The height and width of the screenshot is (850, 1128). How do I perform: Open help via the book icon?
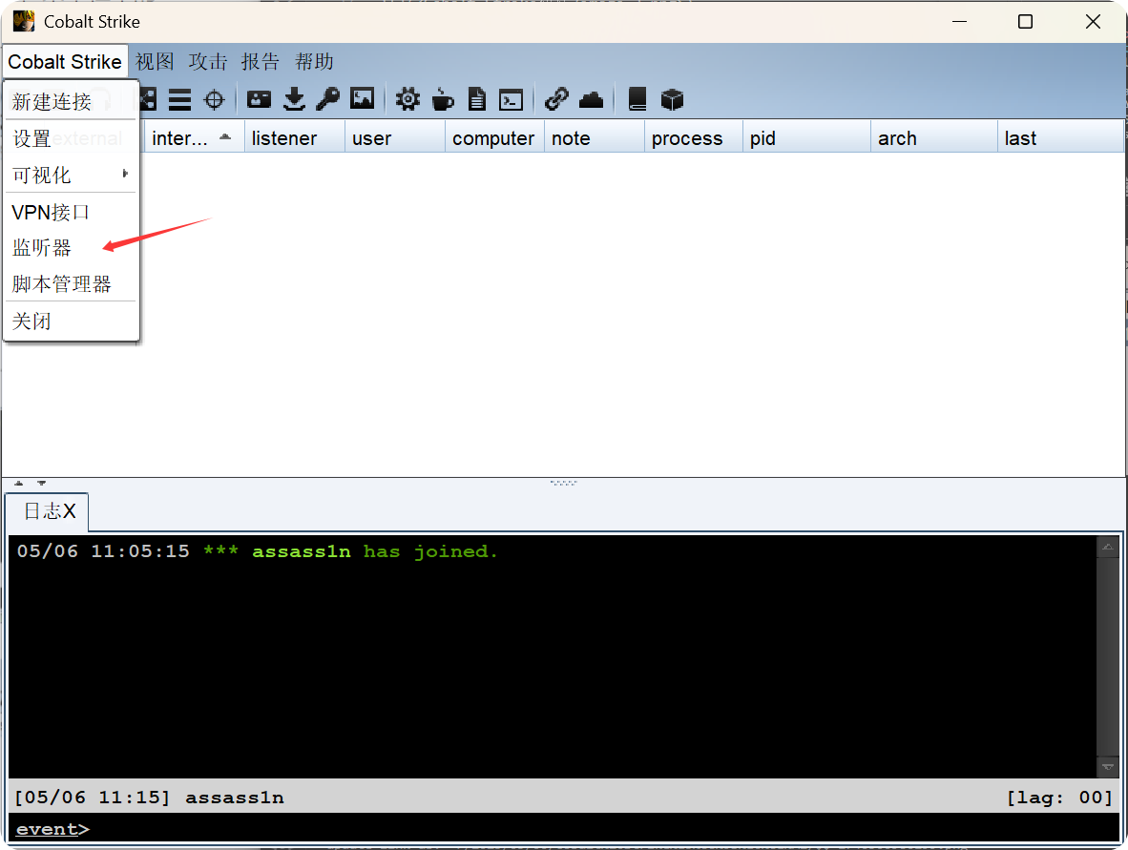point(637,99)
